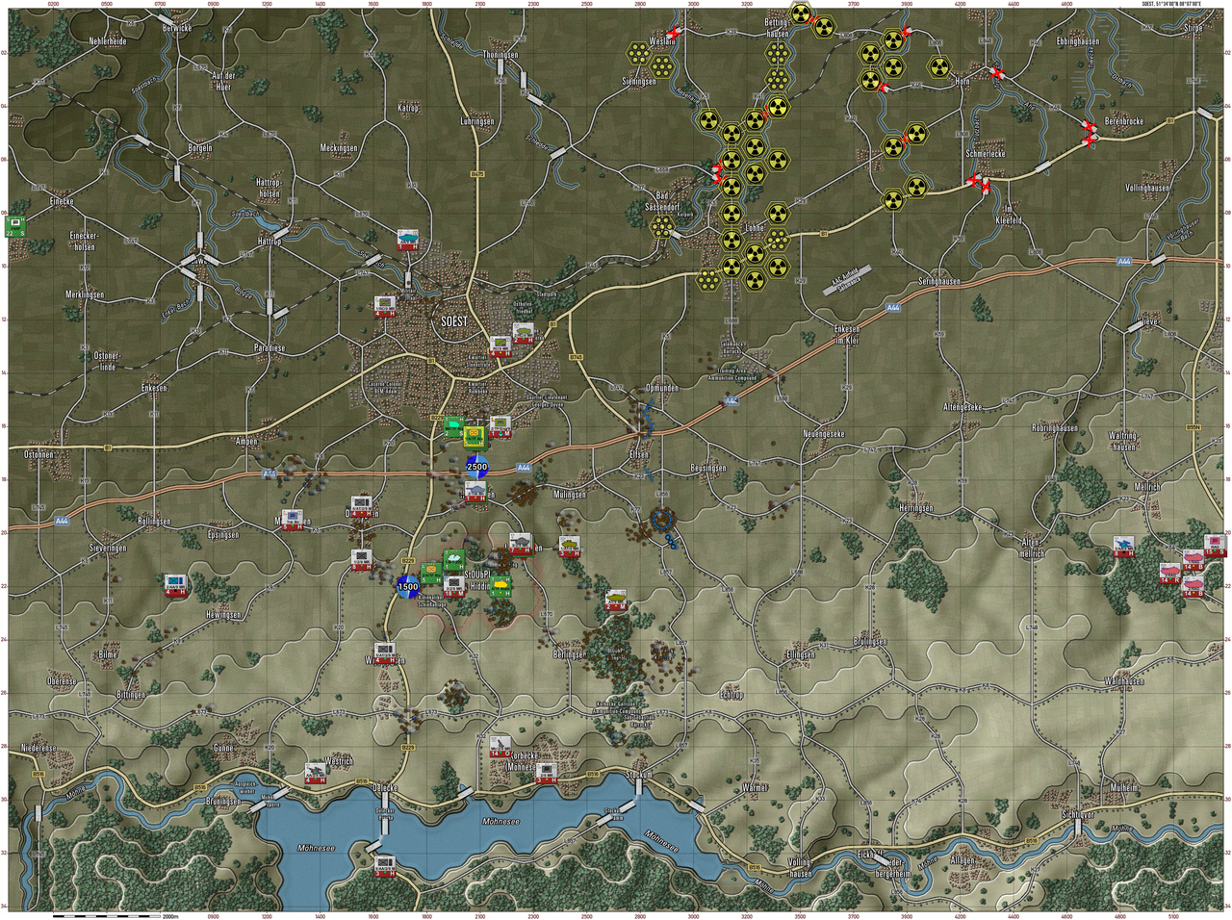Image resolution: width=1232 pixels, height=920 pixels.
Task: Select the unit counter at Westrich
Action: click(x=315, y=773)
